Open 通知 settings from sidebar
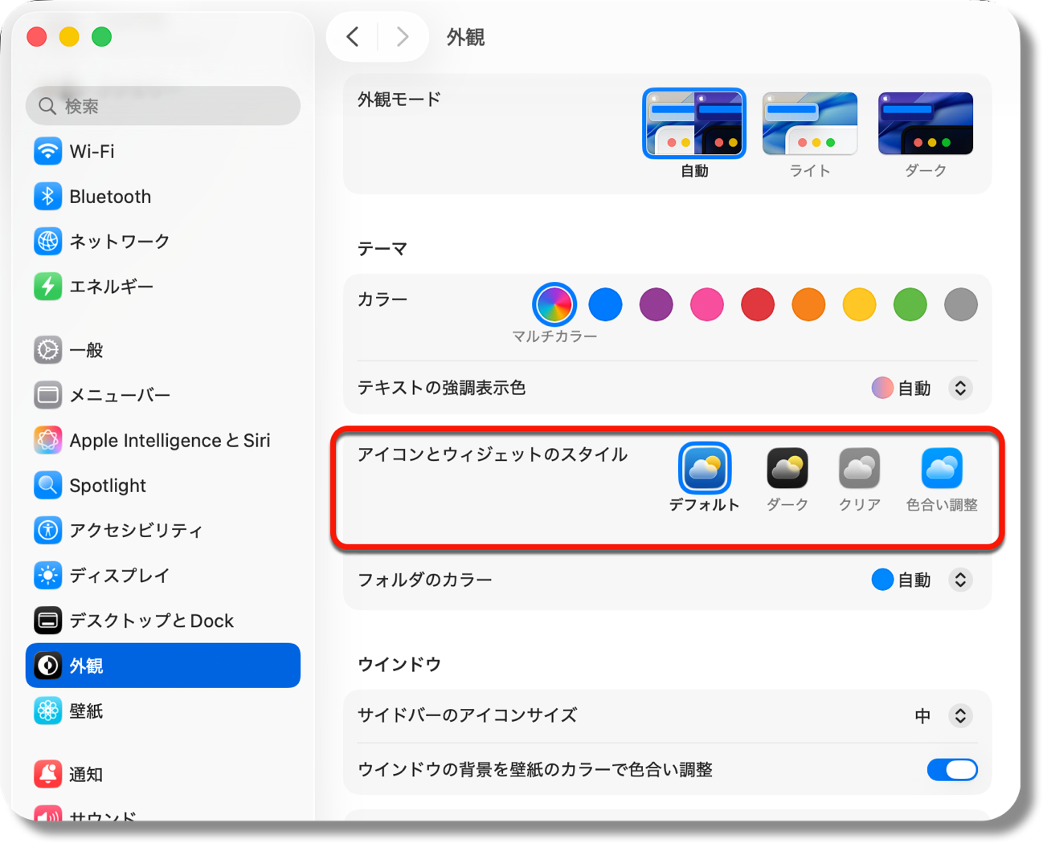Image resolution: width=1043 pixels, height=843 pixels. (48, 773)
